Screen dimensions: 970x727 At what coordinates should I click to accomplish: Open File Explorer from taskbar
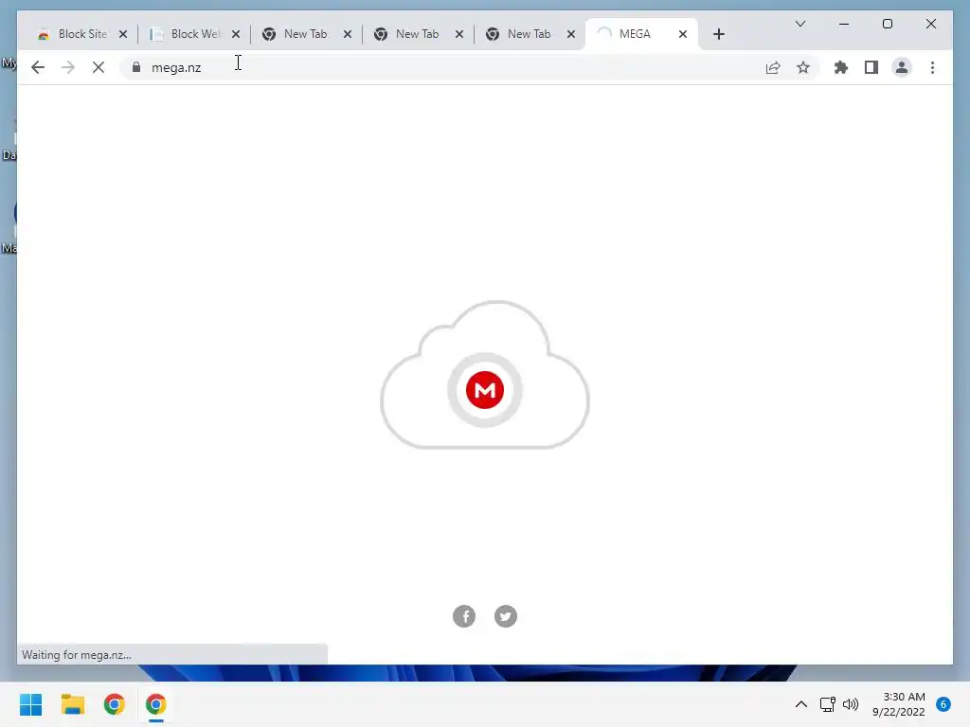(x=72, y=704)
